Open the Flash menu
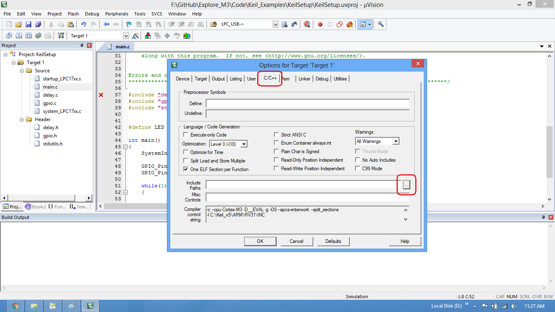 point(74,14)
